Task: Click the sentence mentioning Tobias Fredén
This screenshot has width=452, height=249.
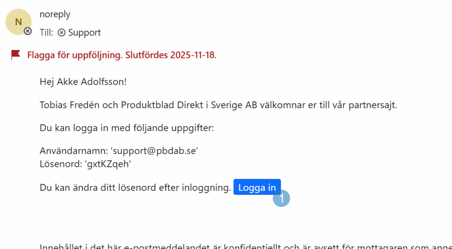Action: (218, 106)
